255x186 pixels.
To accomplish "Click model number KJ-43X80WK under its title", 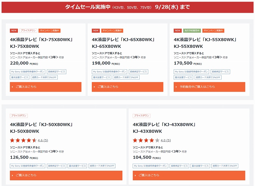I will pos(148,131).
